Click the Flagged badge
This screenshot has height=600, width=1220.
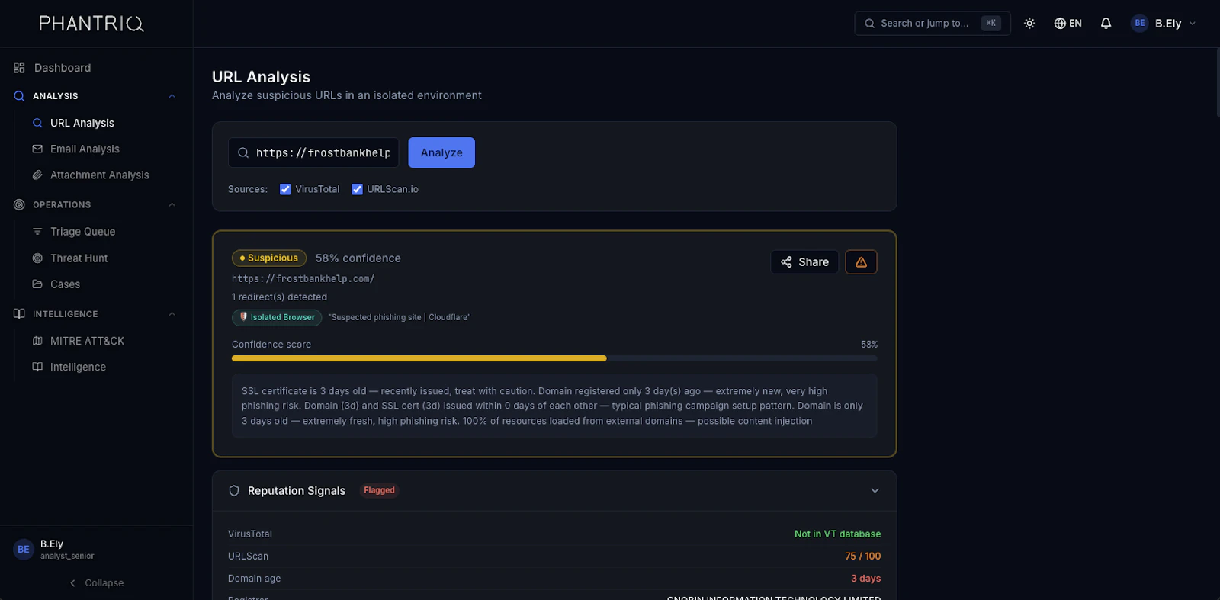point(379,490)
